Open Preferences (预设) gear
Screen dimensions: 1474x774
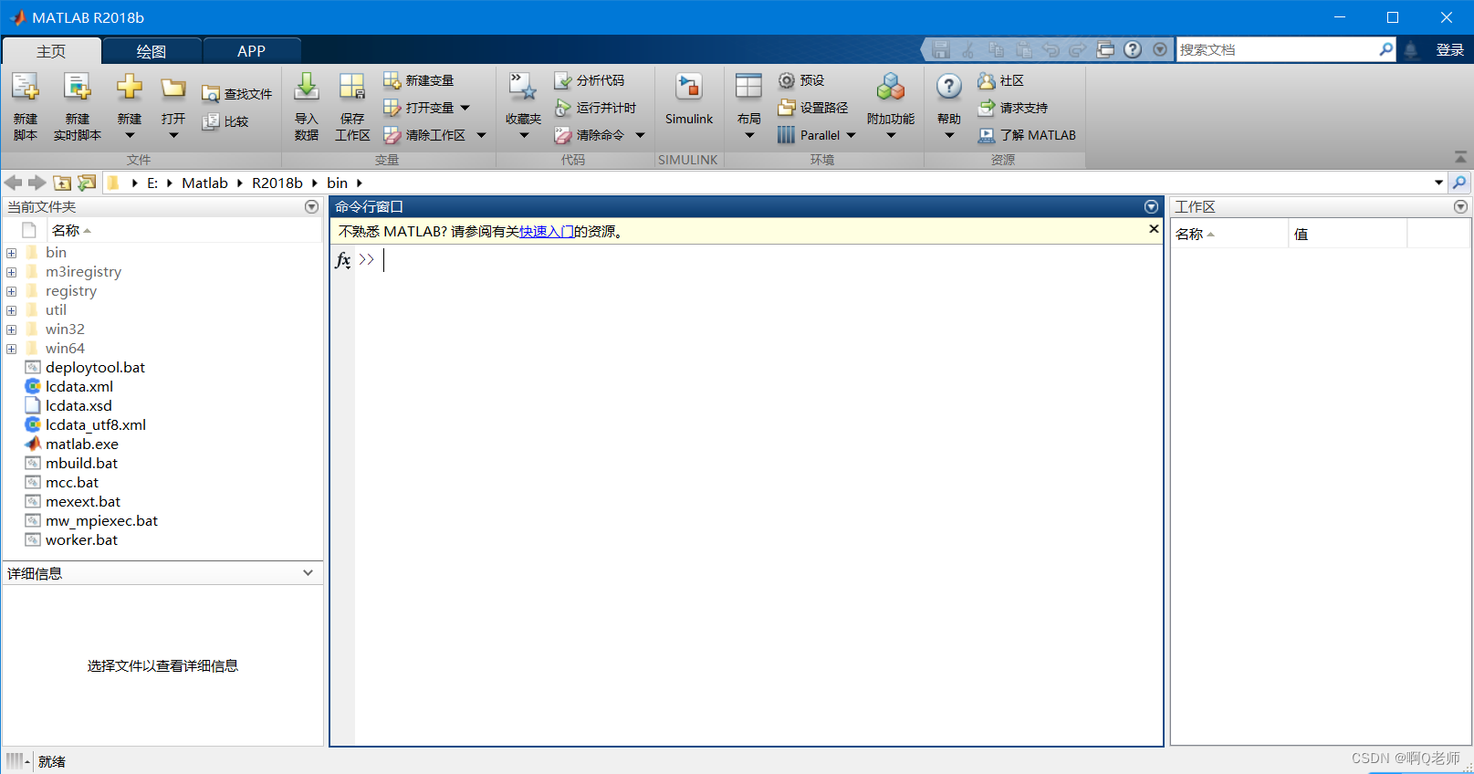[801, 80]
